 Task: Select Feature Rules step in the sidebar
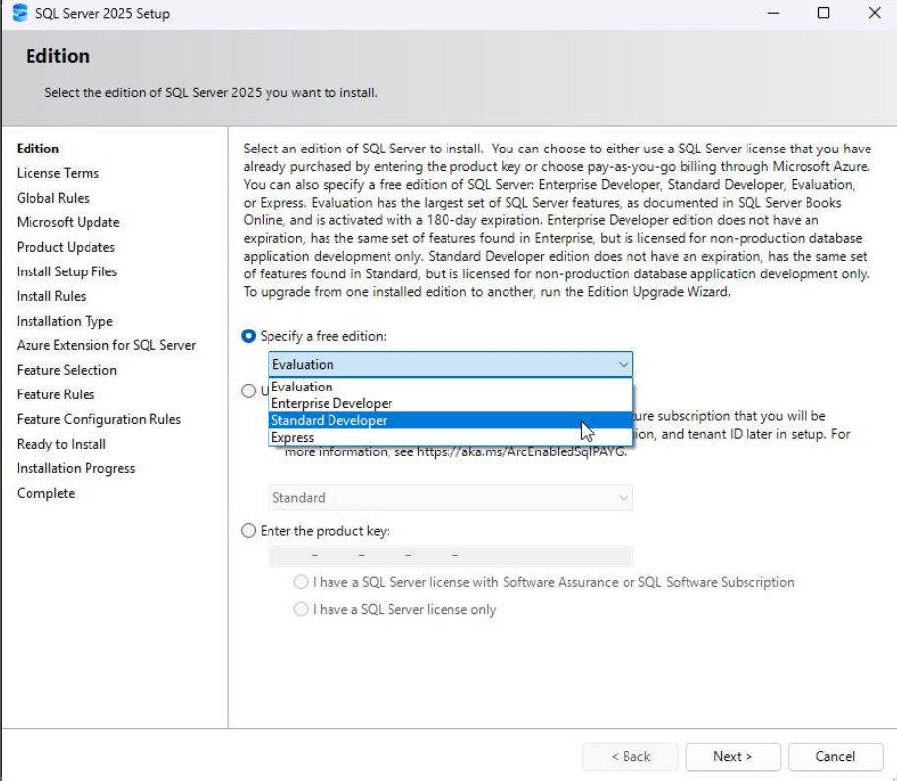pos(55,394)
